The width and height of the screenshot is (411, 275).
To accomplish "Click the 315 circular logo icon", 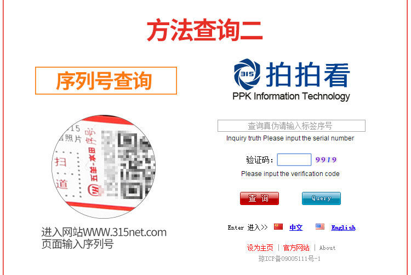I will pyautogui.click(x=247, y=74).
